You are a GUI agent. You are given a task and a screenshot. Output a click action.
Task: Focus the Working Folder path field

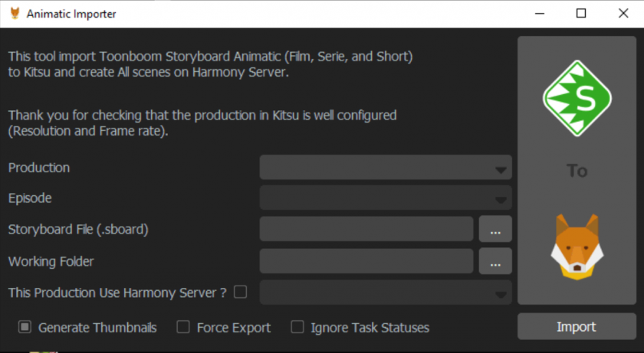click(366, 261)
